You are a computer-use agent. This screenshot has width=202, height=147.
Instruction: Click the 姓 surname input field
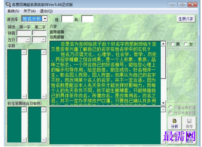(67, 19)
